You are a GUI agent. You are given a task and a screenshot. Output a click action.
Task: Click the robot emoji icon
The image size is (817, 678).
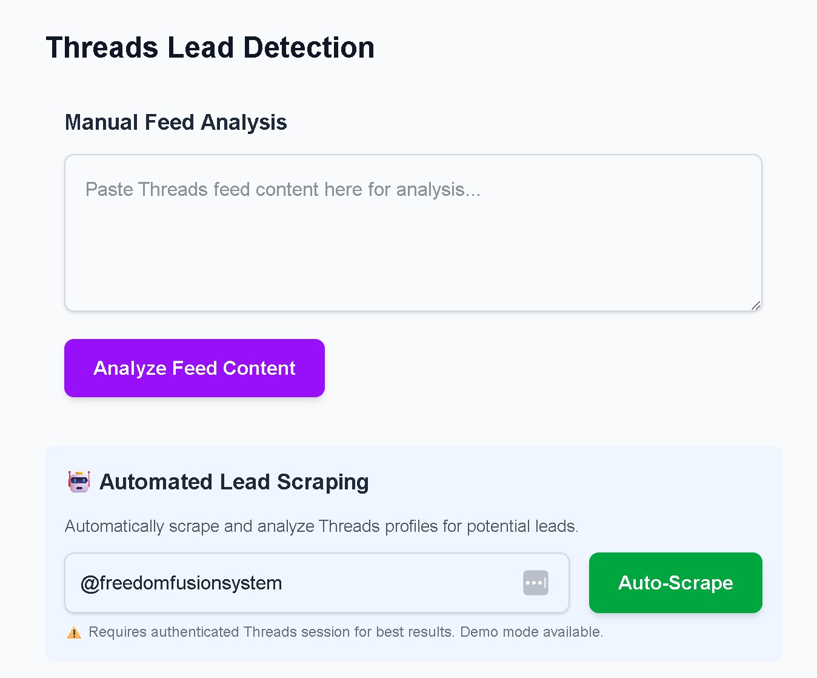coord(79,482)
